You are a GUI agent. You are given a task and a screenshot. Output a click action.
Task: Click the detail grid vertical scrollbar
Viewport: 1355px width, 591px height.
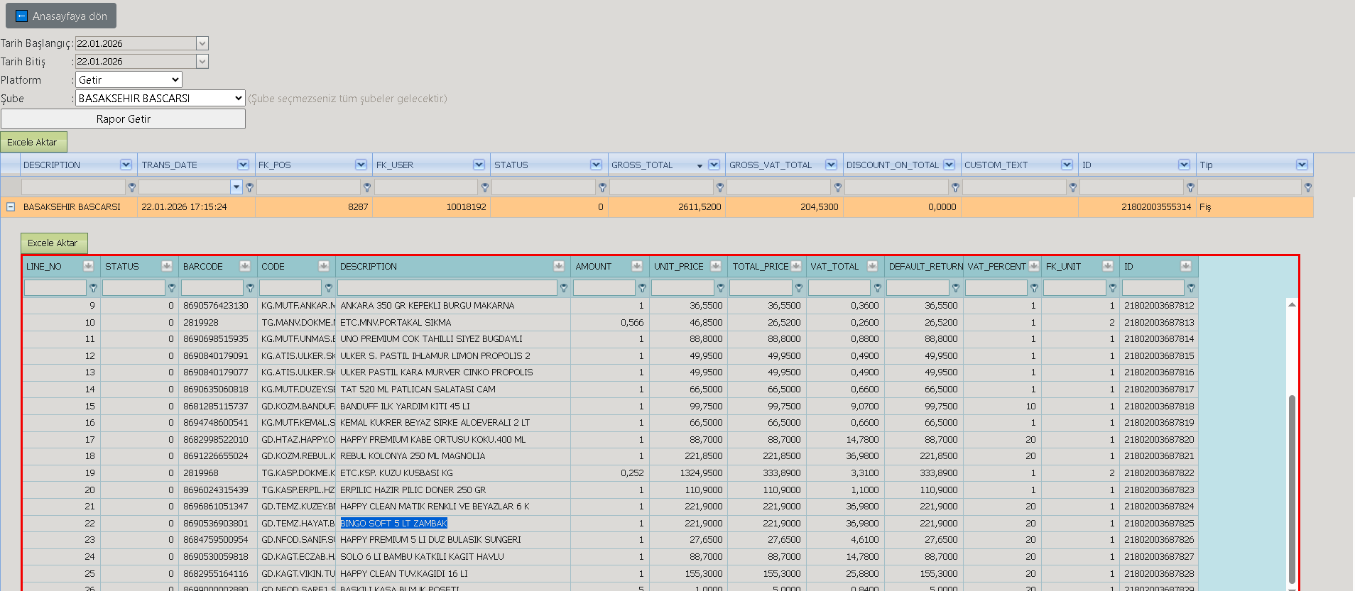(1292, 490)
